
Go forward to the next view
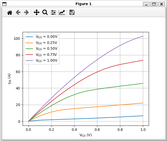26,12
